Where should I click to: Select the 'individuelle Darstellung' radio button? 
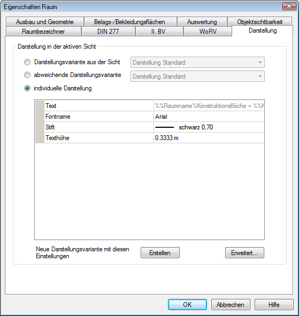pyautogui.click(x=27, y=88)
